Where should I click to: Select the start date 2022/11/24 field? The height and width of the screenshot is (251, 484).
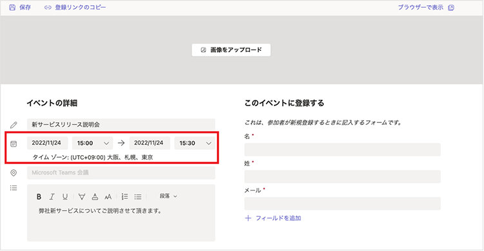click(47, 143)
